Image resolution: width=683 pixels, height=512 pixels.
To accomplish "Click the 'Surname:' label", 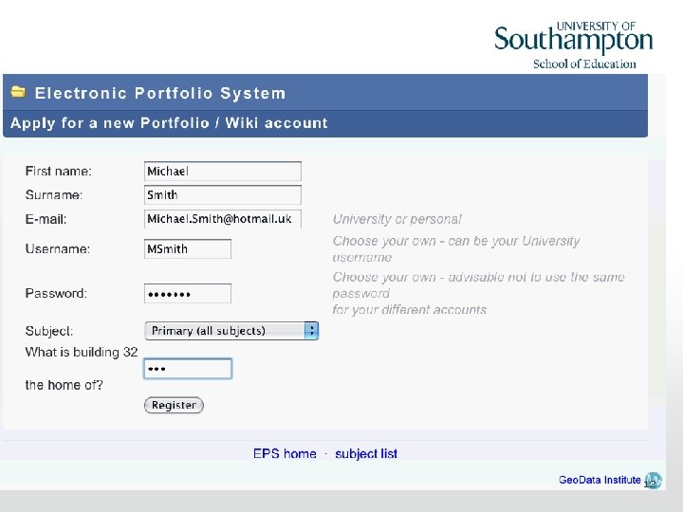I will pyautogui.click(x=54, y=194).
